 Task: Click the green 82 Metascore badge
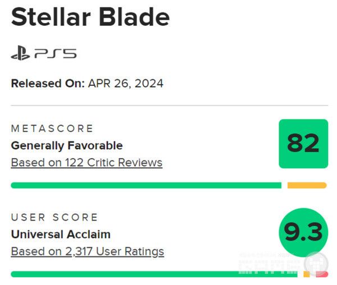point(303,144)
